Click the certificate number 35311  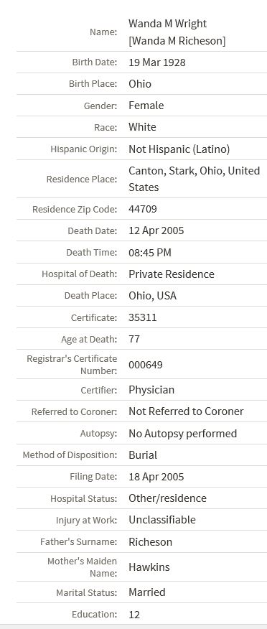pyautogui.click(x=142, y=317)
